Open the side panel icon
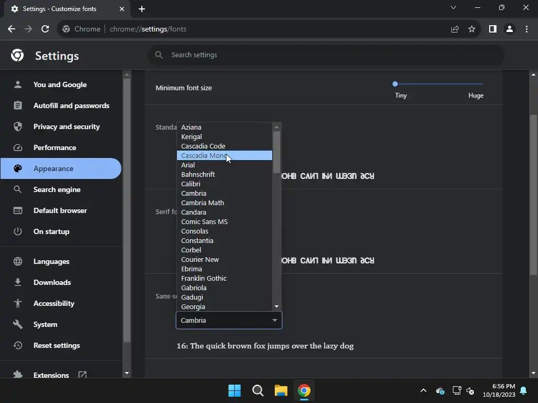This screenshot has height=403, width=538. pyautogui.click(x=493, y=29)
